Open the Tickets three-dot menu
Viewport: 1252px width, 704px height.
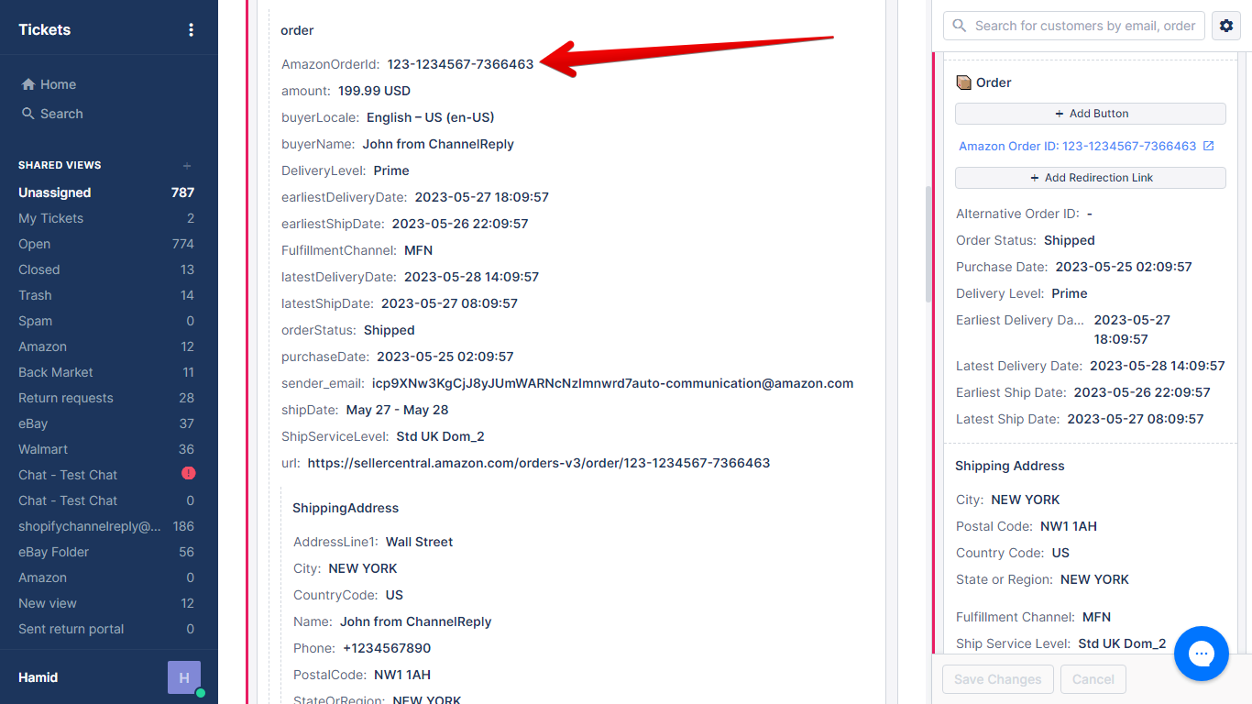[x=191, y=29]
